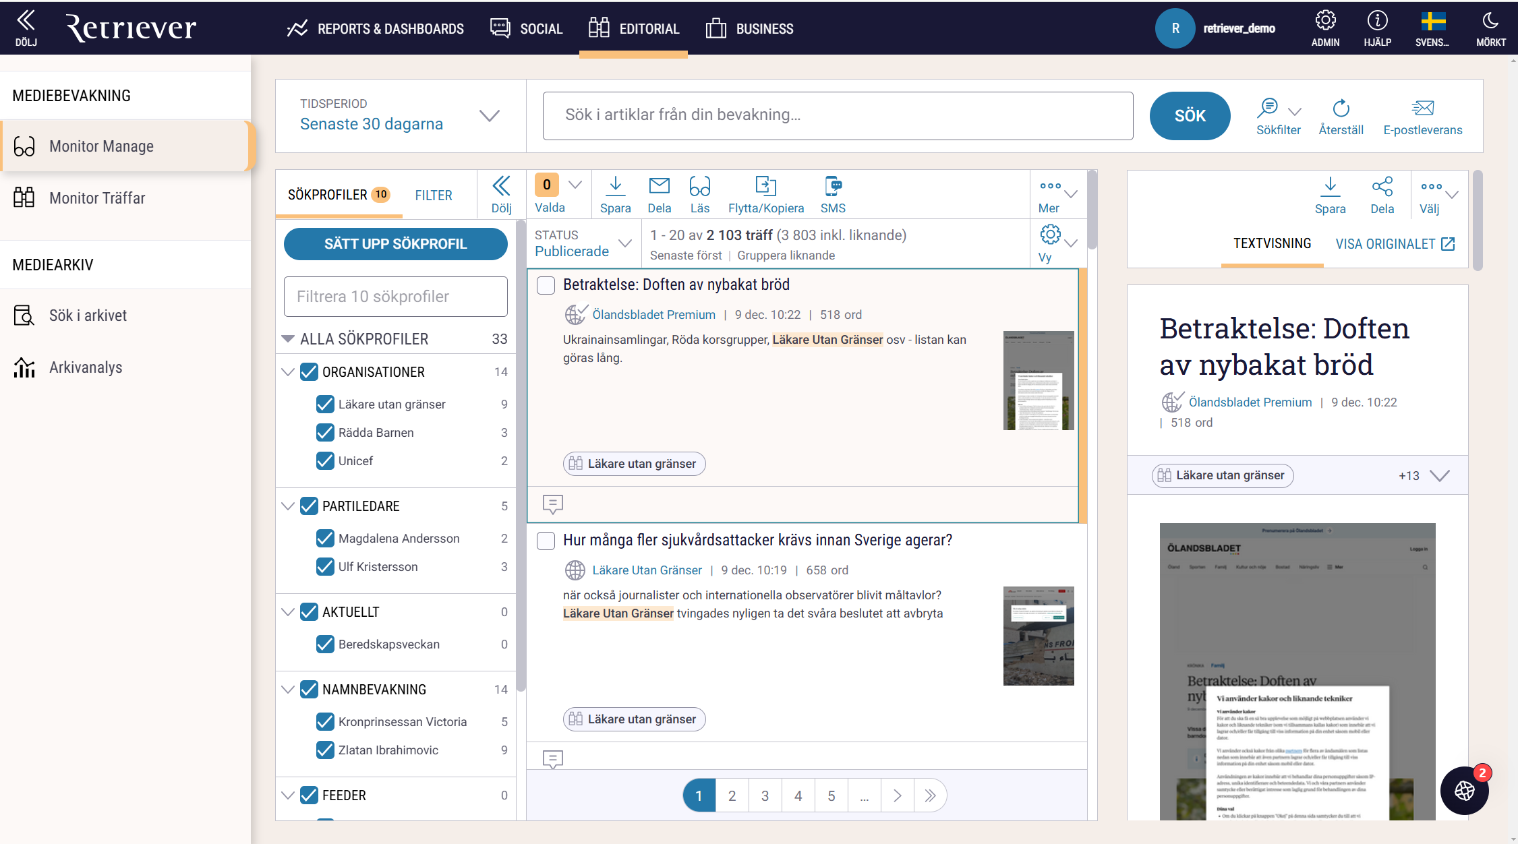Image resolution: width=1518 pixels, height=844 pixels.
Task: Select the Betraktelse article checkbox
Action: click(546, 285)
